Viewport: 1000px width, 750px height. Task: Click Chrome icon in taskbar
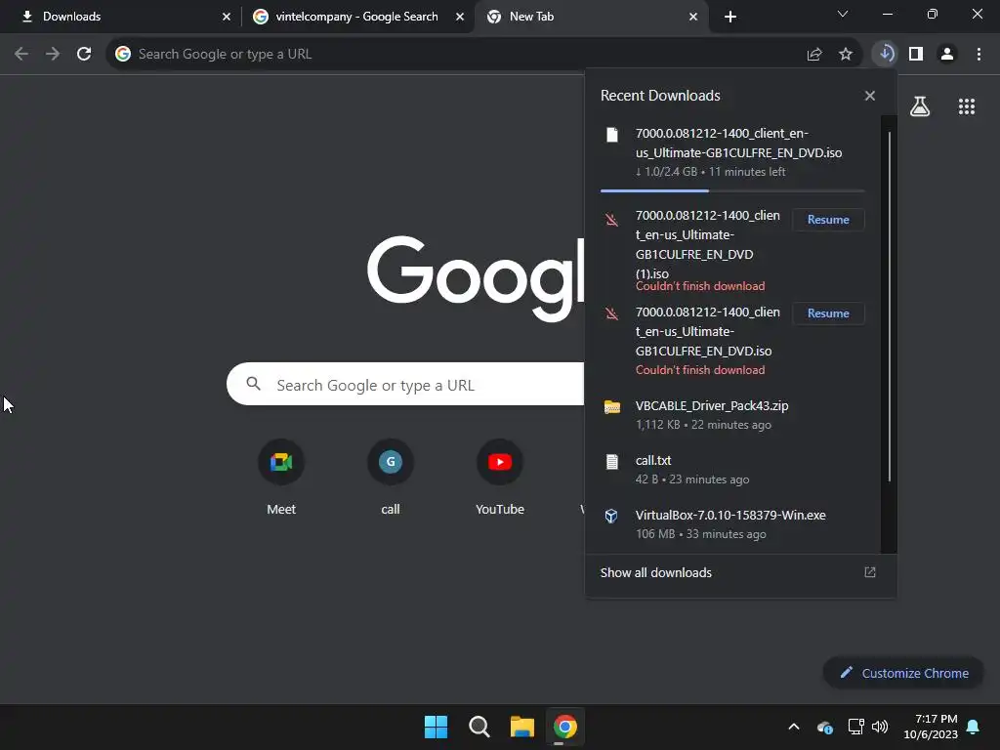pyautogui.click(x=565, y=727)
